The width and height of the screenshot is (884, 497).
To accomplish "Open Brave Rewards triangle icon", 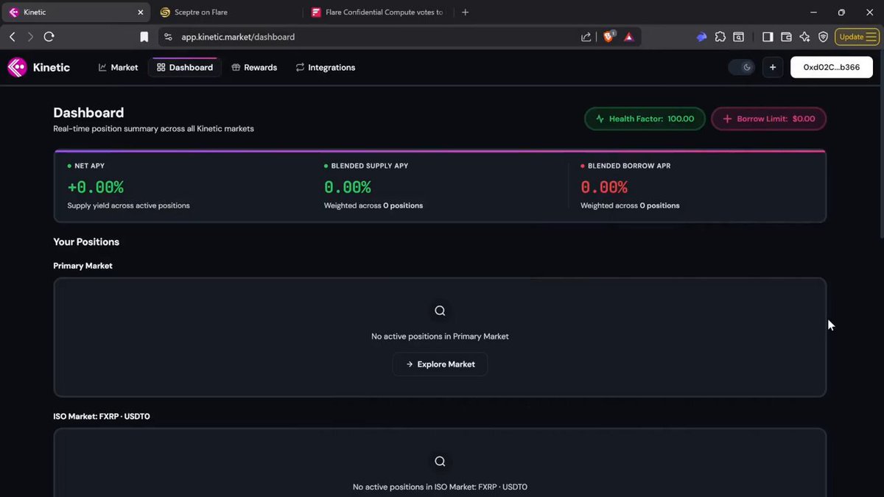I will tap(629, 37).
